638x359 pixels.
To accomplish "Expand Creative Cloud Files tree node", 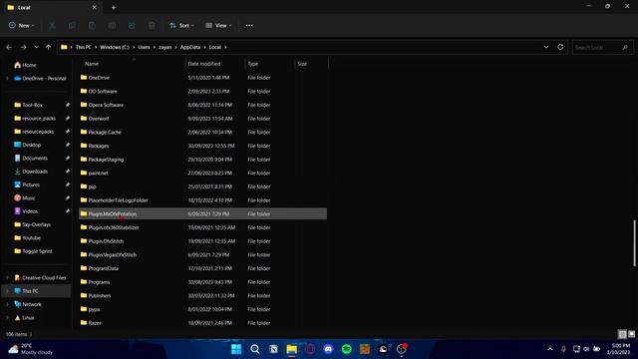I will click(x=7, y=278).
